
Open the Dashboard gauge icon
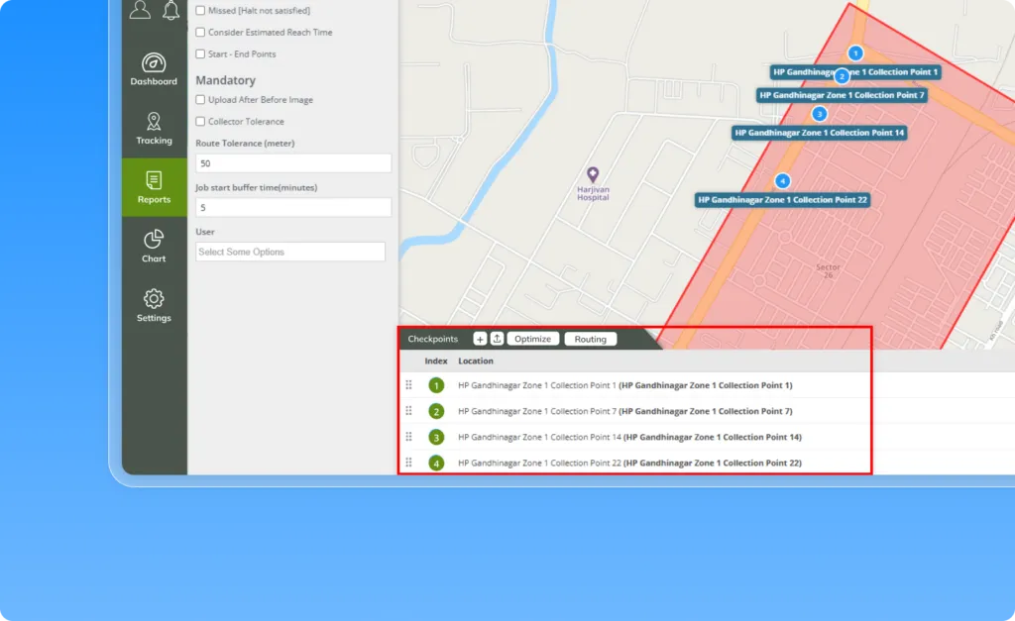pos(154,62)
